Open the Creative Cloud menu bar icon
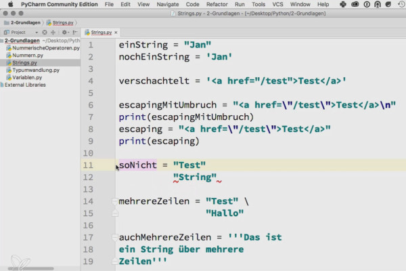The image size is (406, 271). [x=355, y=4]
